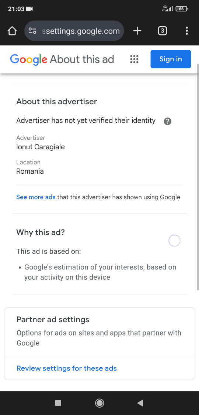Click the identity verification help icon

pos(168,122)
